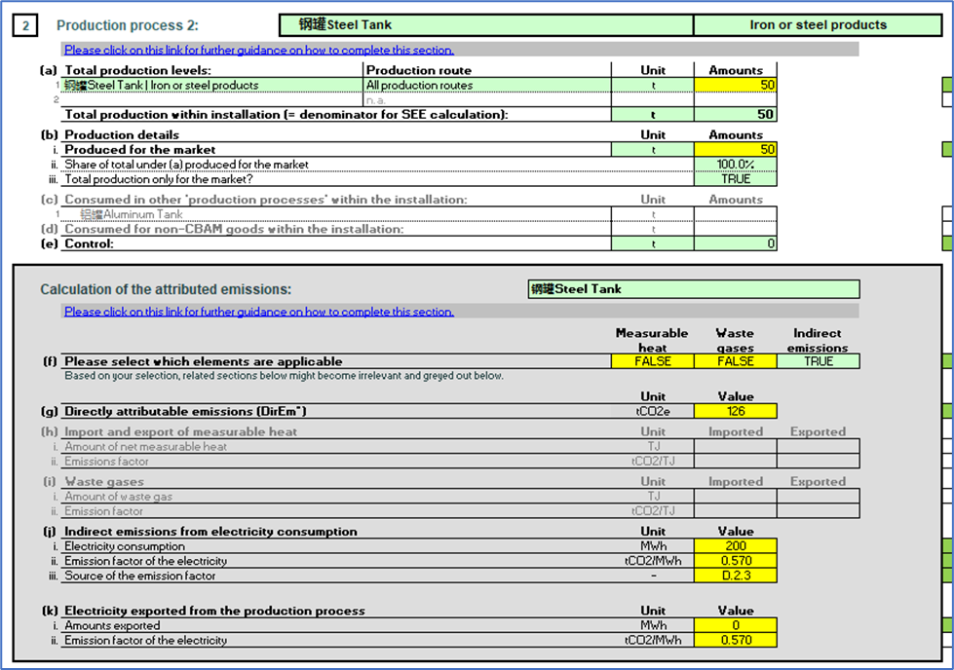Click the Electricity consumption value 200
Image resolution: width=954 pixels, height=670 pixels.
(x=735, y=546)
